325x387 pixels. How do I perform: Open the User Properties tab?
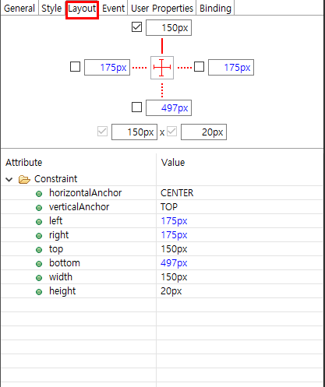pos(162,8)
